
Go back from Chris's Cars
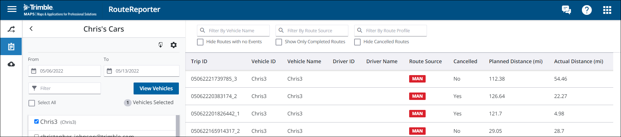pyautogui.click(x=31, y=29)
